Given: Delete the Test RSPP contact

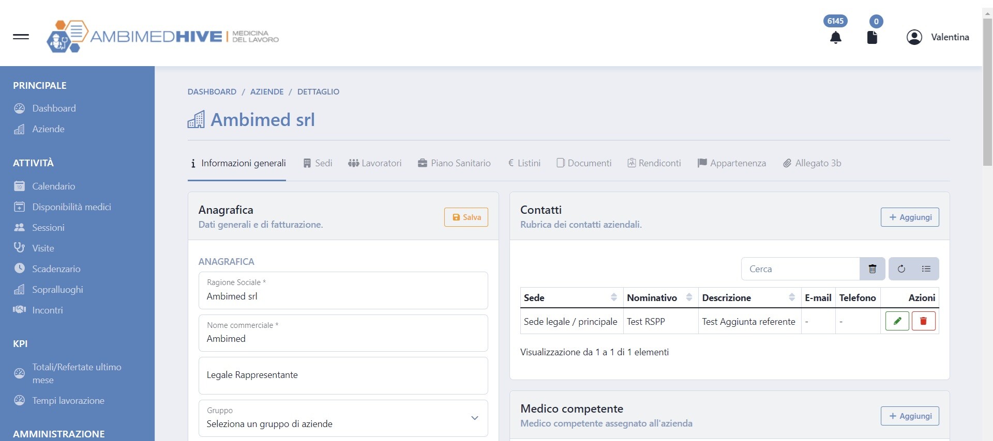Looking at the screenshot, I should 924,321.
